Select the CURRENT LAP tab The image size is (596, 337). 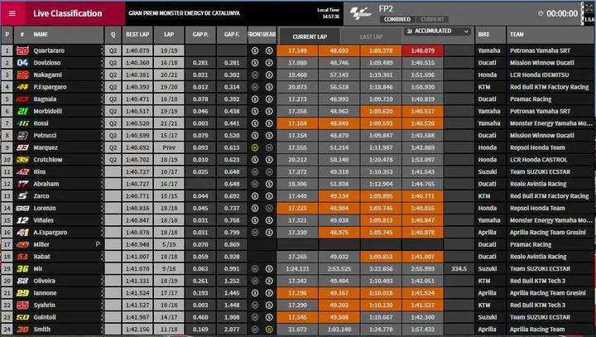click(x=310, y=37)
